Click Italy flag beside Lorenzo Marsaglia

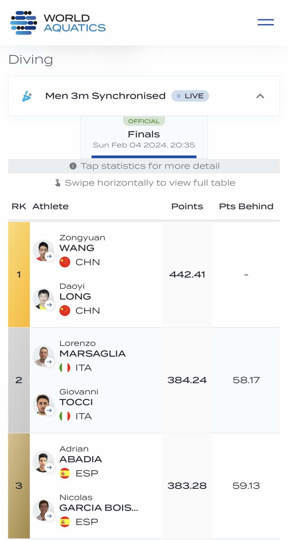[65, 368]
